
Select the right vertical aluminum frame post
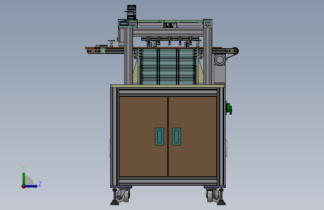208,56
